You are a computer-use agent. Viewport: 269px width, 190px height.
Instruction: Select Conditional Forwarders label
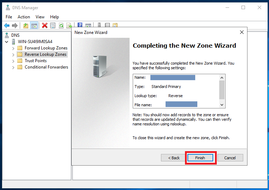[x=46, y=67]
